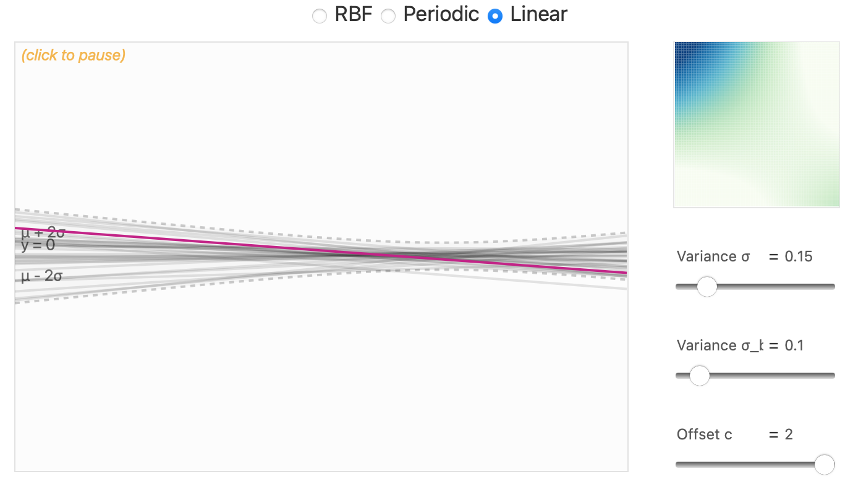This screenshot has height=487, width=853.
Task: Click the covariance matrix heatmap thumbnail
Action: (757, 124)
